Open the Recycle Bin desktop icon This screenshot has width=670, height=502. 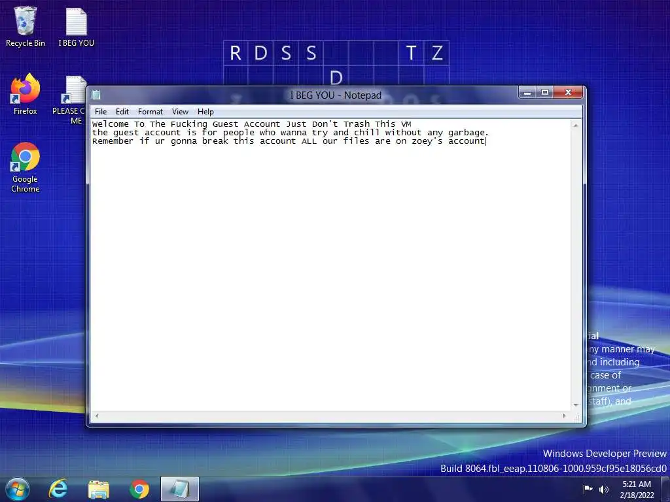click(x=25, y=26)
